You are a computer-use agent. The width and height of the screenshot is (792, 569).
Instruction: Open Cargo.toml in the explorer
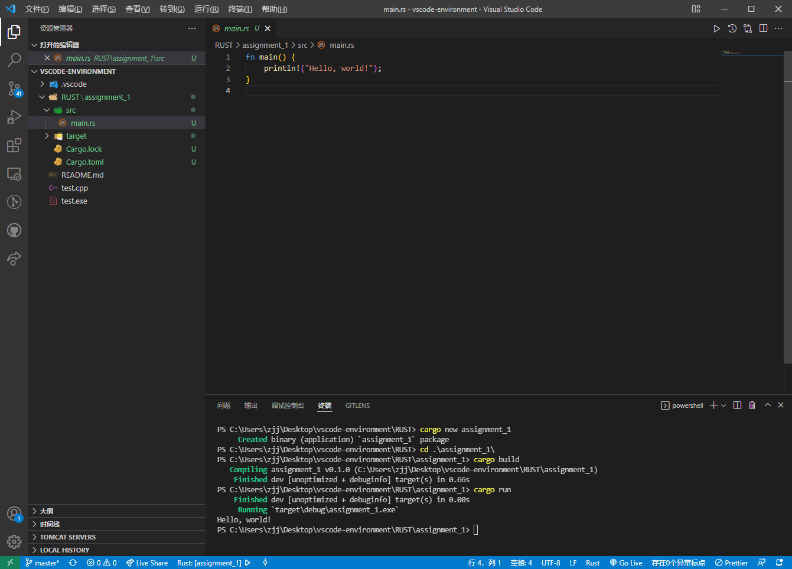pyautogui.click(x=84, y=162)
